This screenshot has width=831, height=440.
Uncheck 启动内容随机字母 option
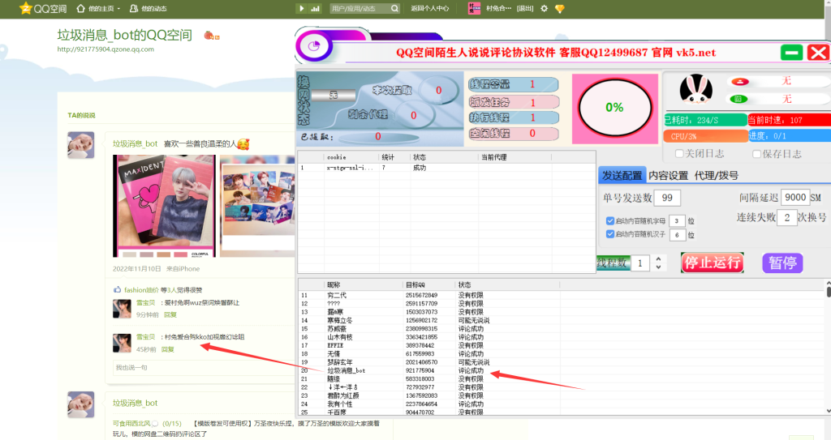tap(610, 220)
